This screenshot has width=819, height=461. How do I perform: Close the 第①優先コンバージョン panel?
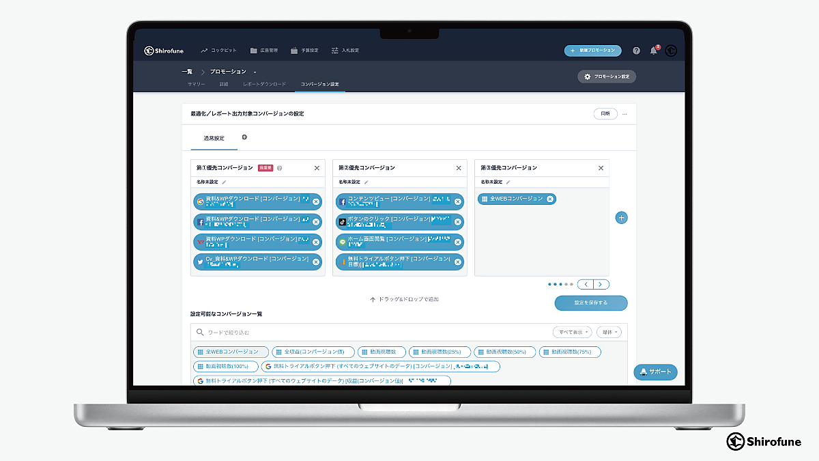click(317, 168)
